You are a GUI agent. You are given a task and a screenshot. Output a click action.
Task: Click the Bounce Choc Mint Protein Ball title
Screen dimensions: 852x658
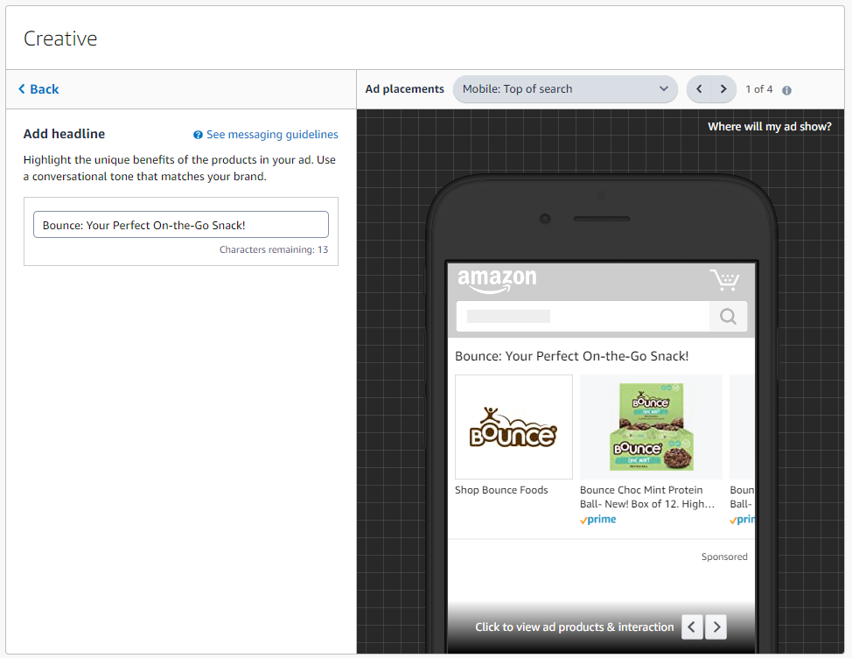tap(646, 497)
